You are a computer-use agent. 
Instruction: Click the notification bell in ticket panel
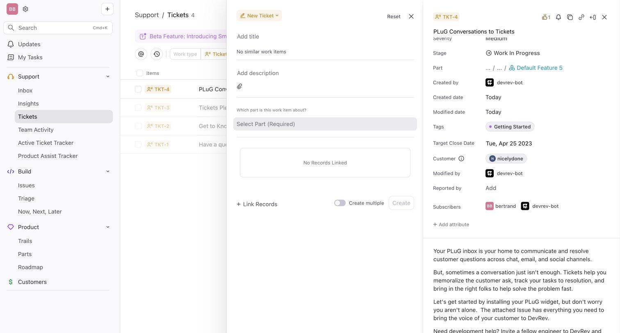tap(558, 17)
